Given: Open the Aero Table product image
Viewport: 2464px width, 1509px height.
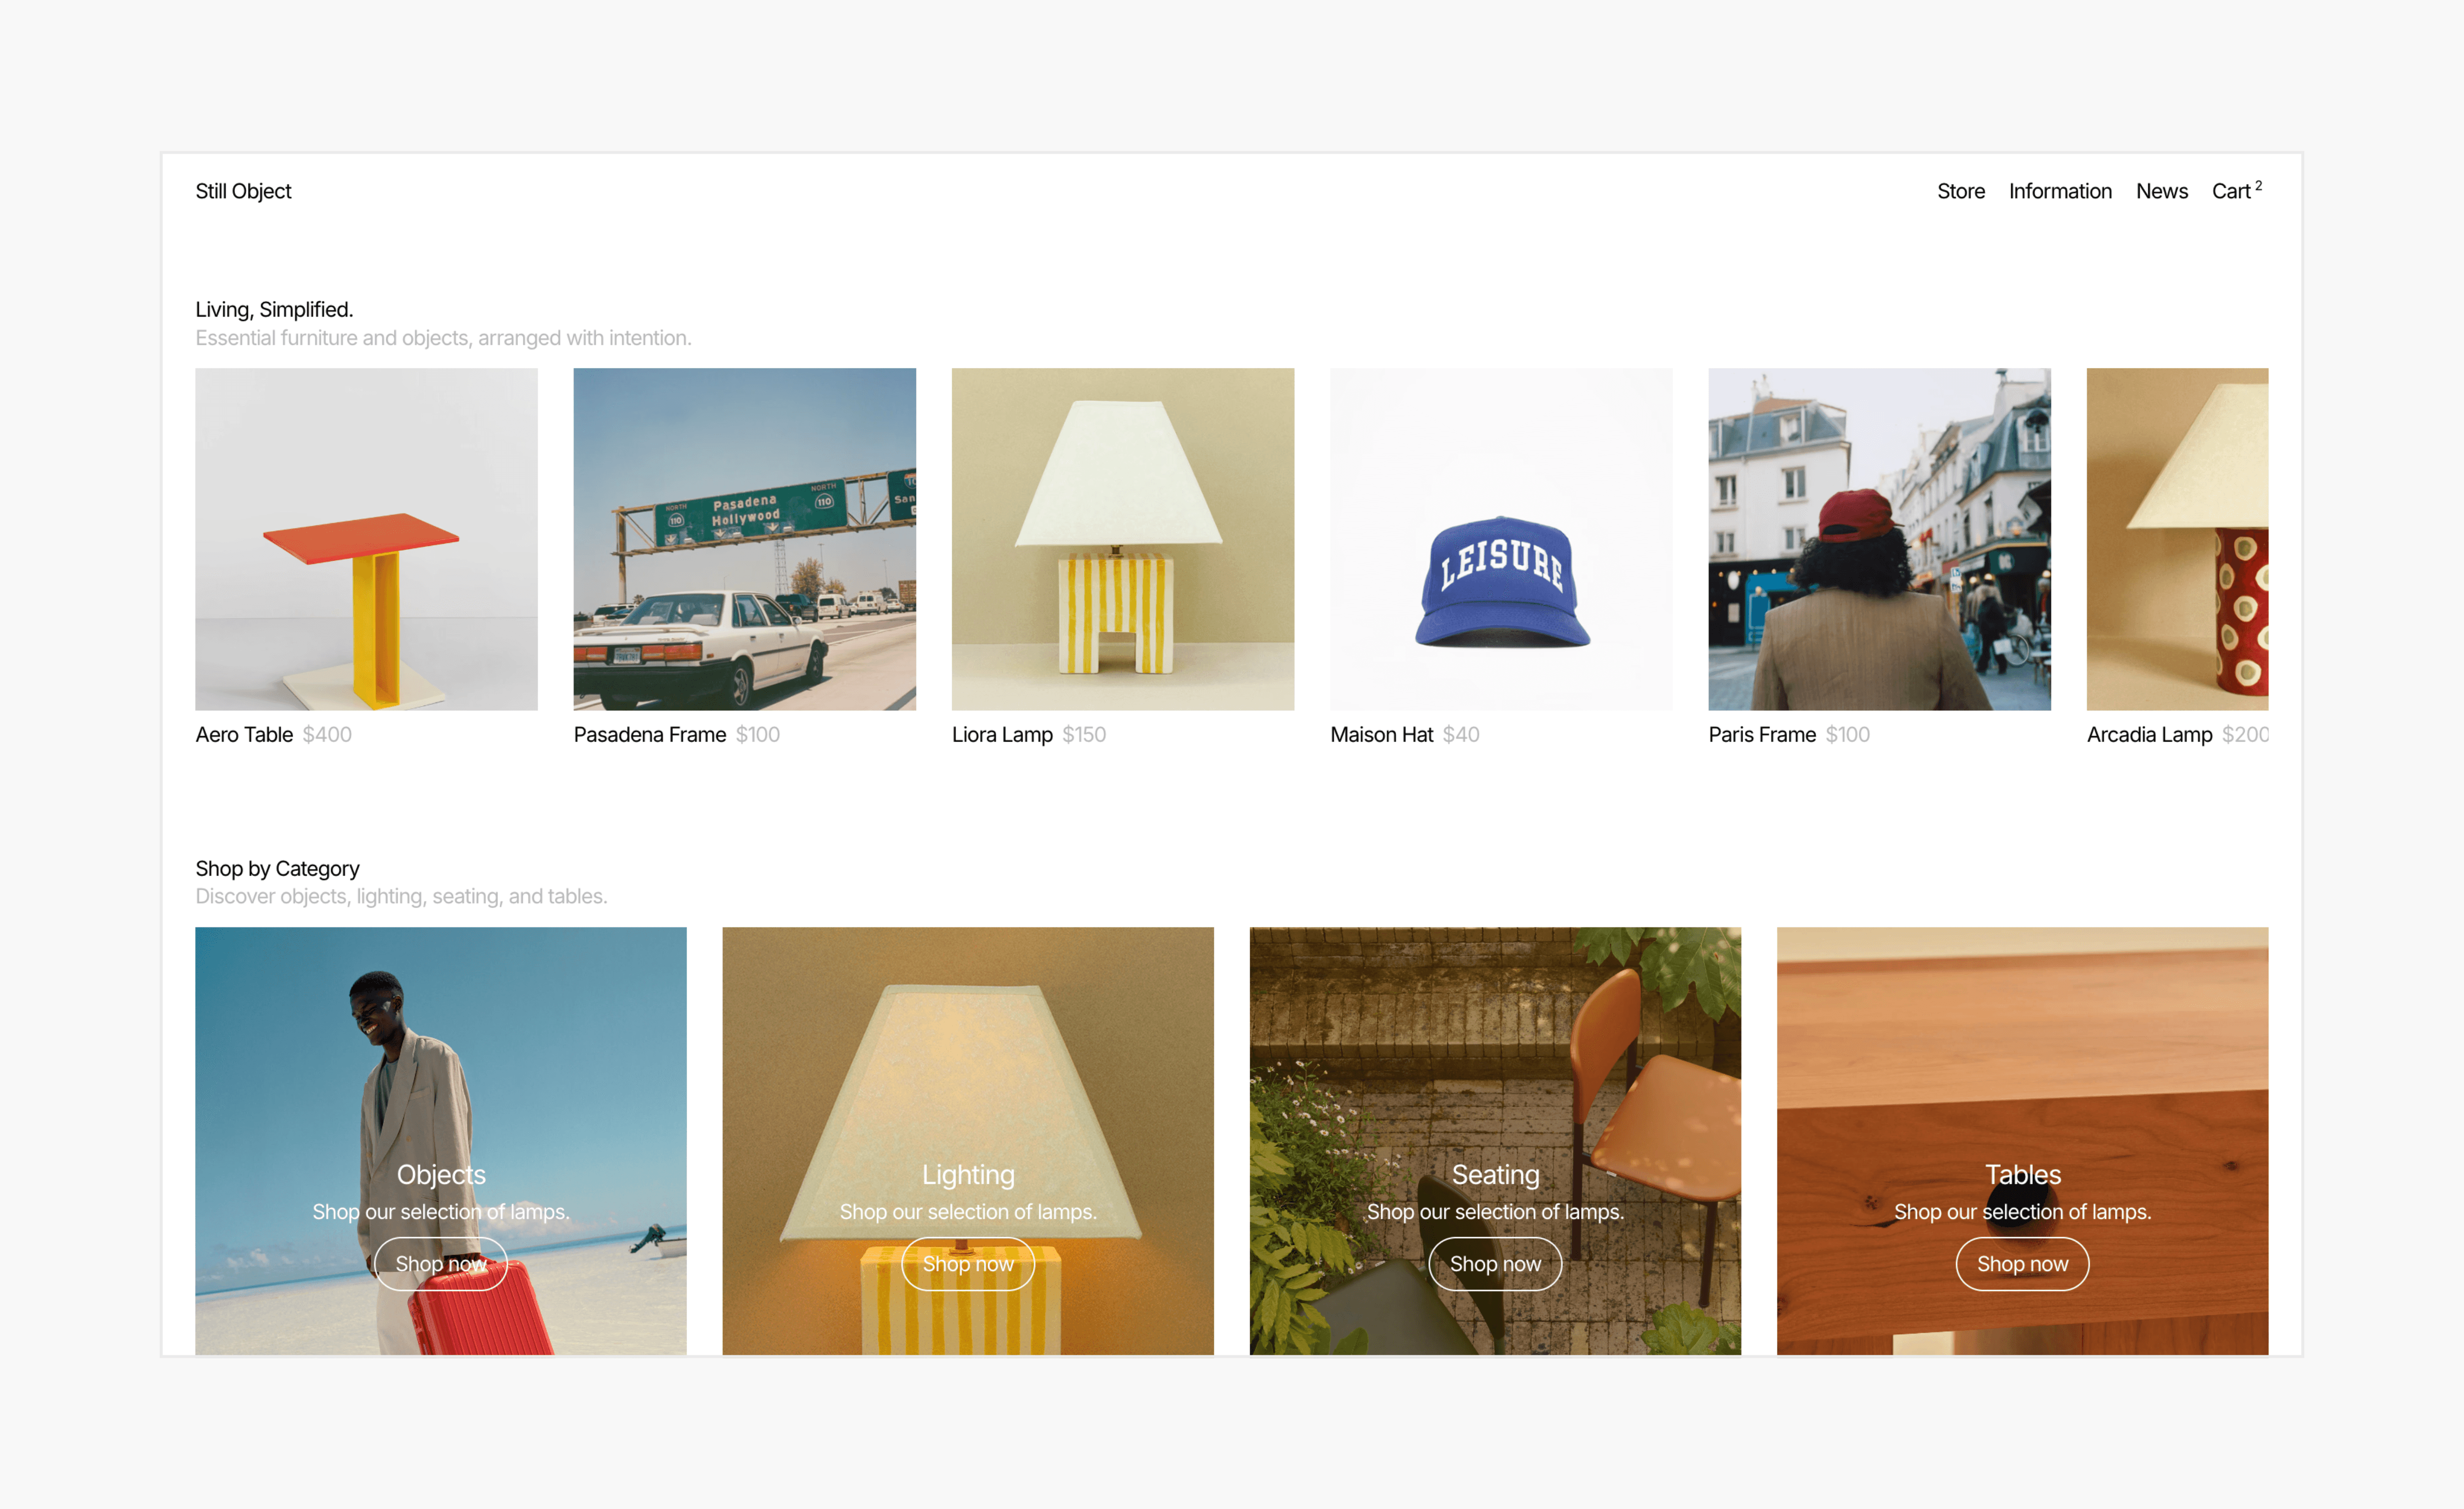Looking at the screenshot, I should click(366, 539).
